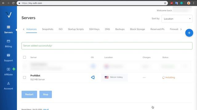Viewport: 197px width, 110px height.
Task: Click the blue plus button to deploy a server
Action: coord(189,33)
